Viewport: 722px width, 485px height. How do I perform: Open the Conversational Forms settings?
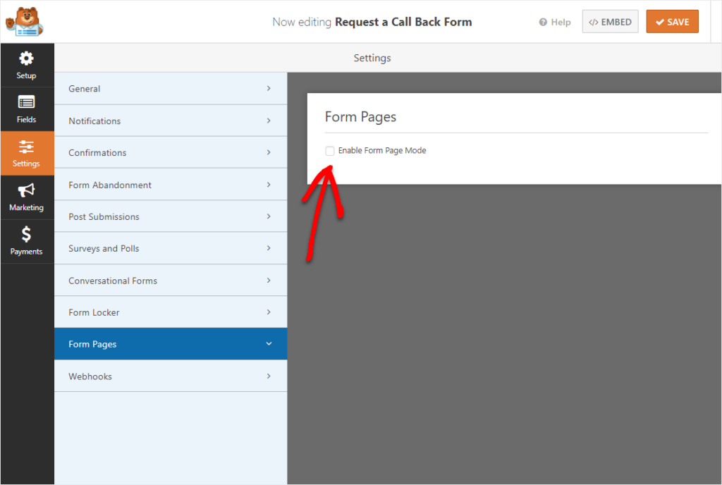tap(171, 280)
